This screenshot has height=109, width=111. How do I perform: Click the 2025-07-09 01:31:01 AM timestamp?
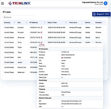coord(56,38)
